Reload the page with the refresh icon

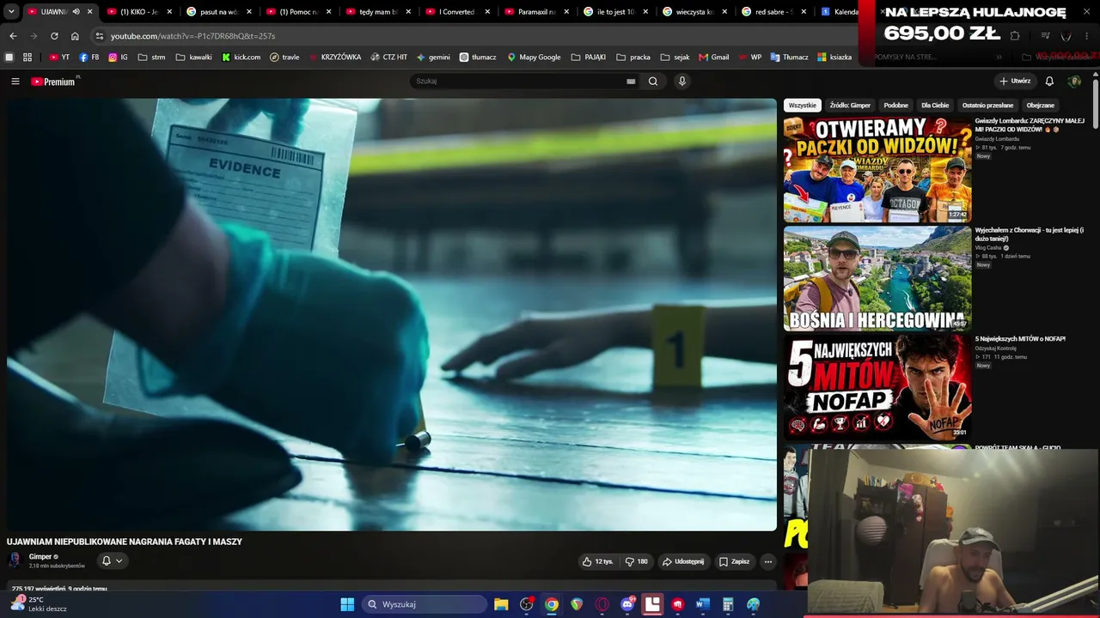(54, 36)
